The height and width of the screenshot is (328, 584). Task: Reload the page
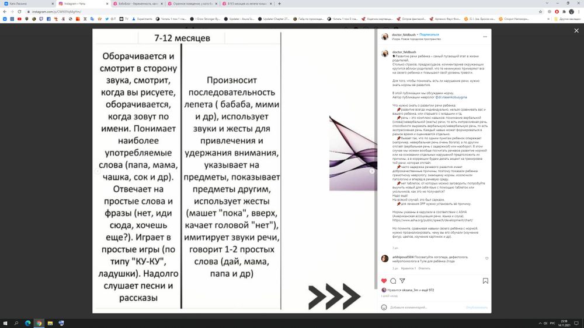pyautogui.click(x=19, y=12)
